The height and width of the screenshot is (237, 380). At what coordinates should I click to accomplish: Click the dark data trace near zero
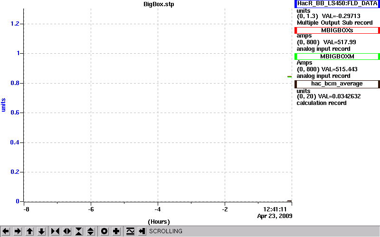point(289,200)
